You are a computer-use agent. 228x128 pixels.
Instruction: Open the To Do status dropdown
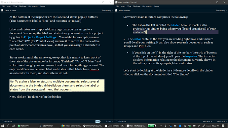tap(109, 121)
